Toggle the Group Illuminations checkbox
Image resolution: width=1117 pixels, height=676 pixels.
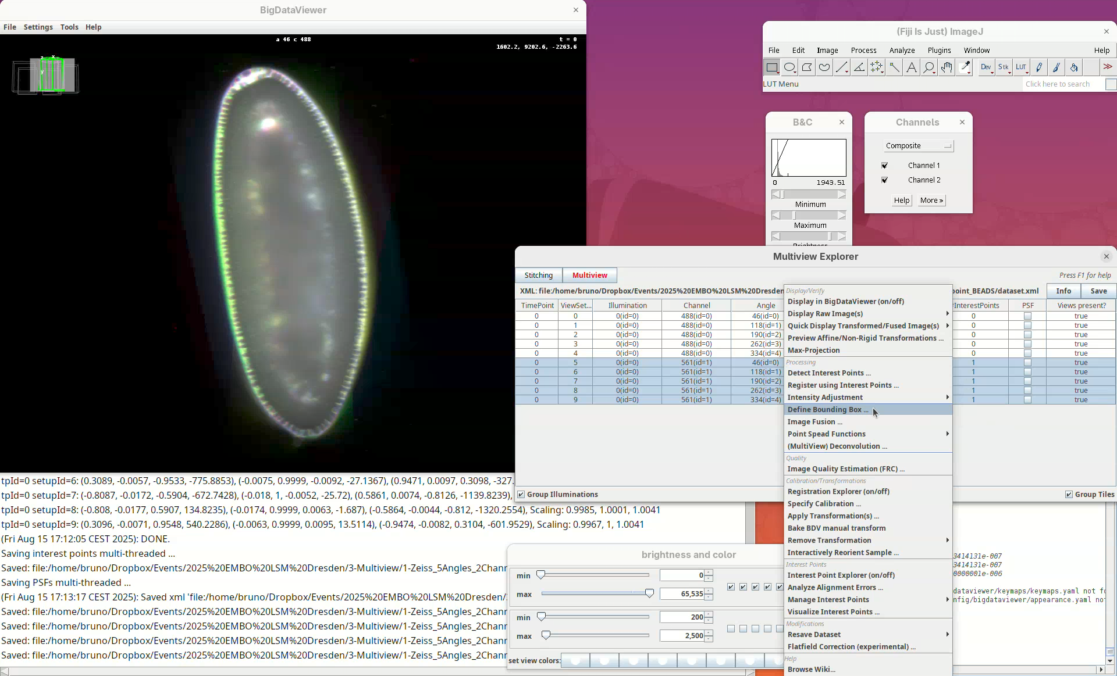[521, 495]
